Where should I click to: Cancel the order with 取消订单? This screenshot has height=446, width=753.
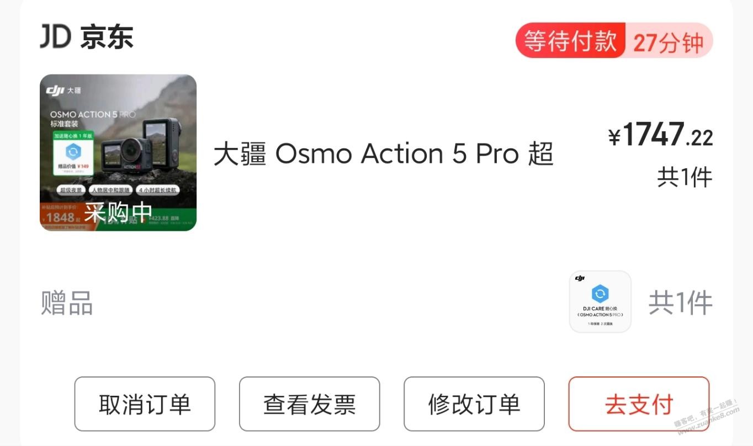click(145, 404)
